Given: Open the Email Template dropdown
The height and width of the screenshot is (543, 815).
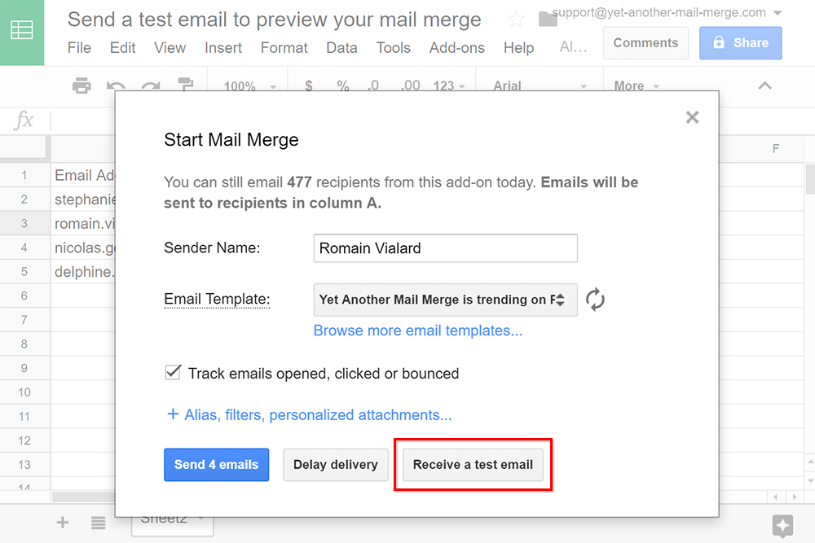Looking at the screenshot, I should (446, 300).
